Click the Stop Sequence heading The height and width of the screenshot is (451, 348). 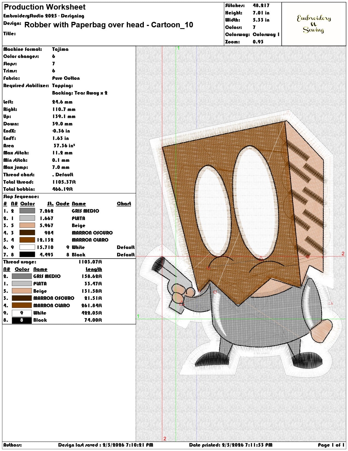click(x=21, y=197)
